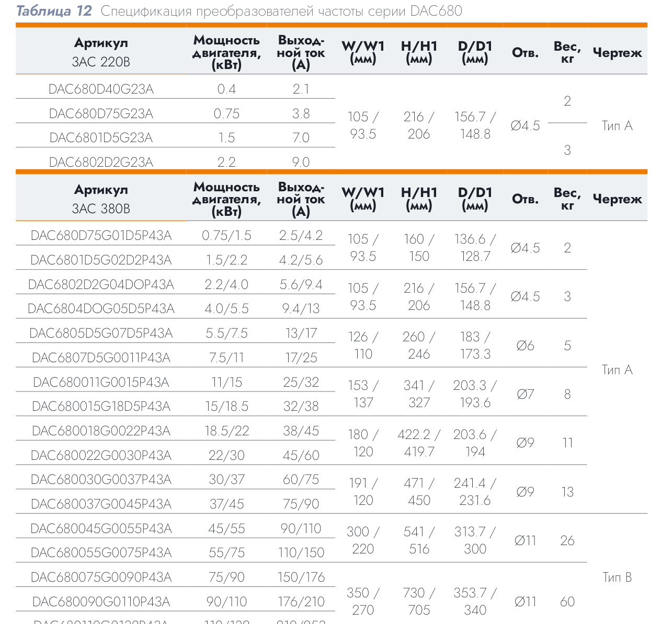Select the 'Артикул 3AC 380В' column header
662x624 pixels.
[101, 199]
